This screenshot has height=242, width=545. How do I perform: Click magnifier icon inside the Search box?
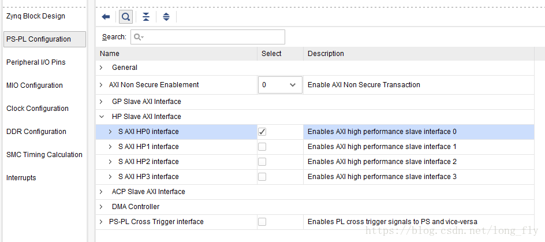coord(139,37)
